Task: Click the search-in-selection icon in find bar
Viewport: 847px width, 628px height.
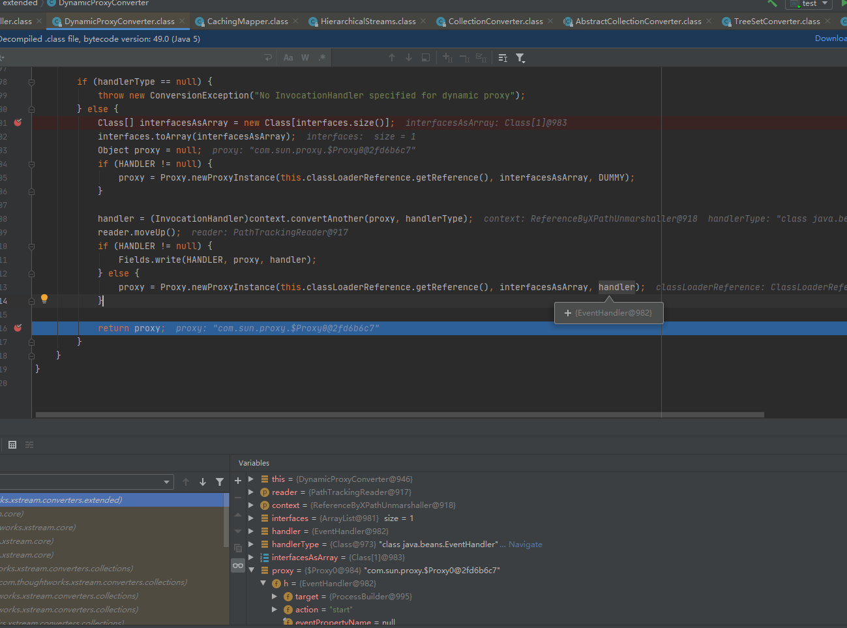Action: pos(426,58)
